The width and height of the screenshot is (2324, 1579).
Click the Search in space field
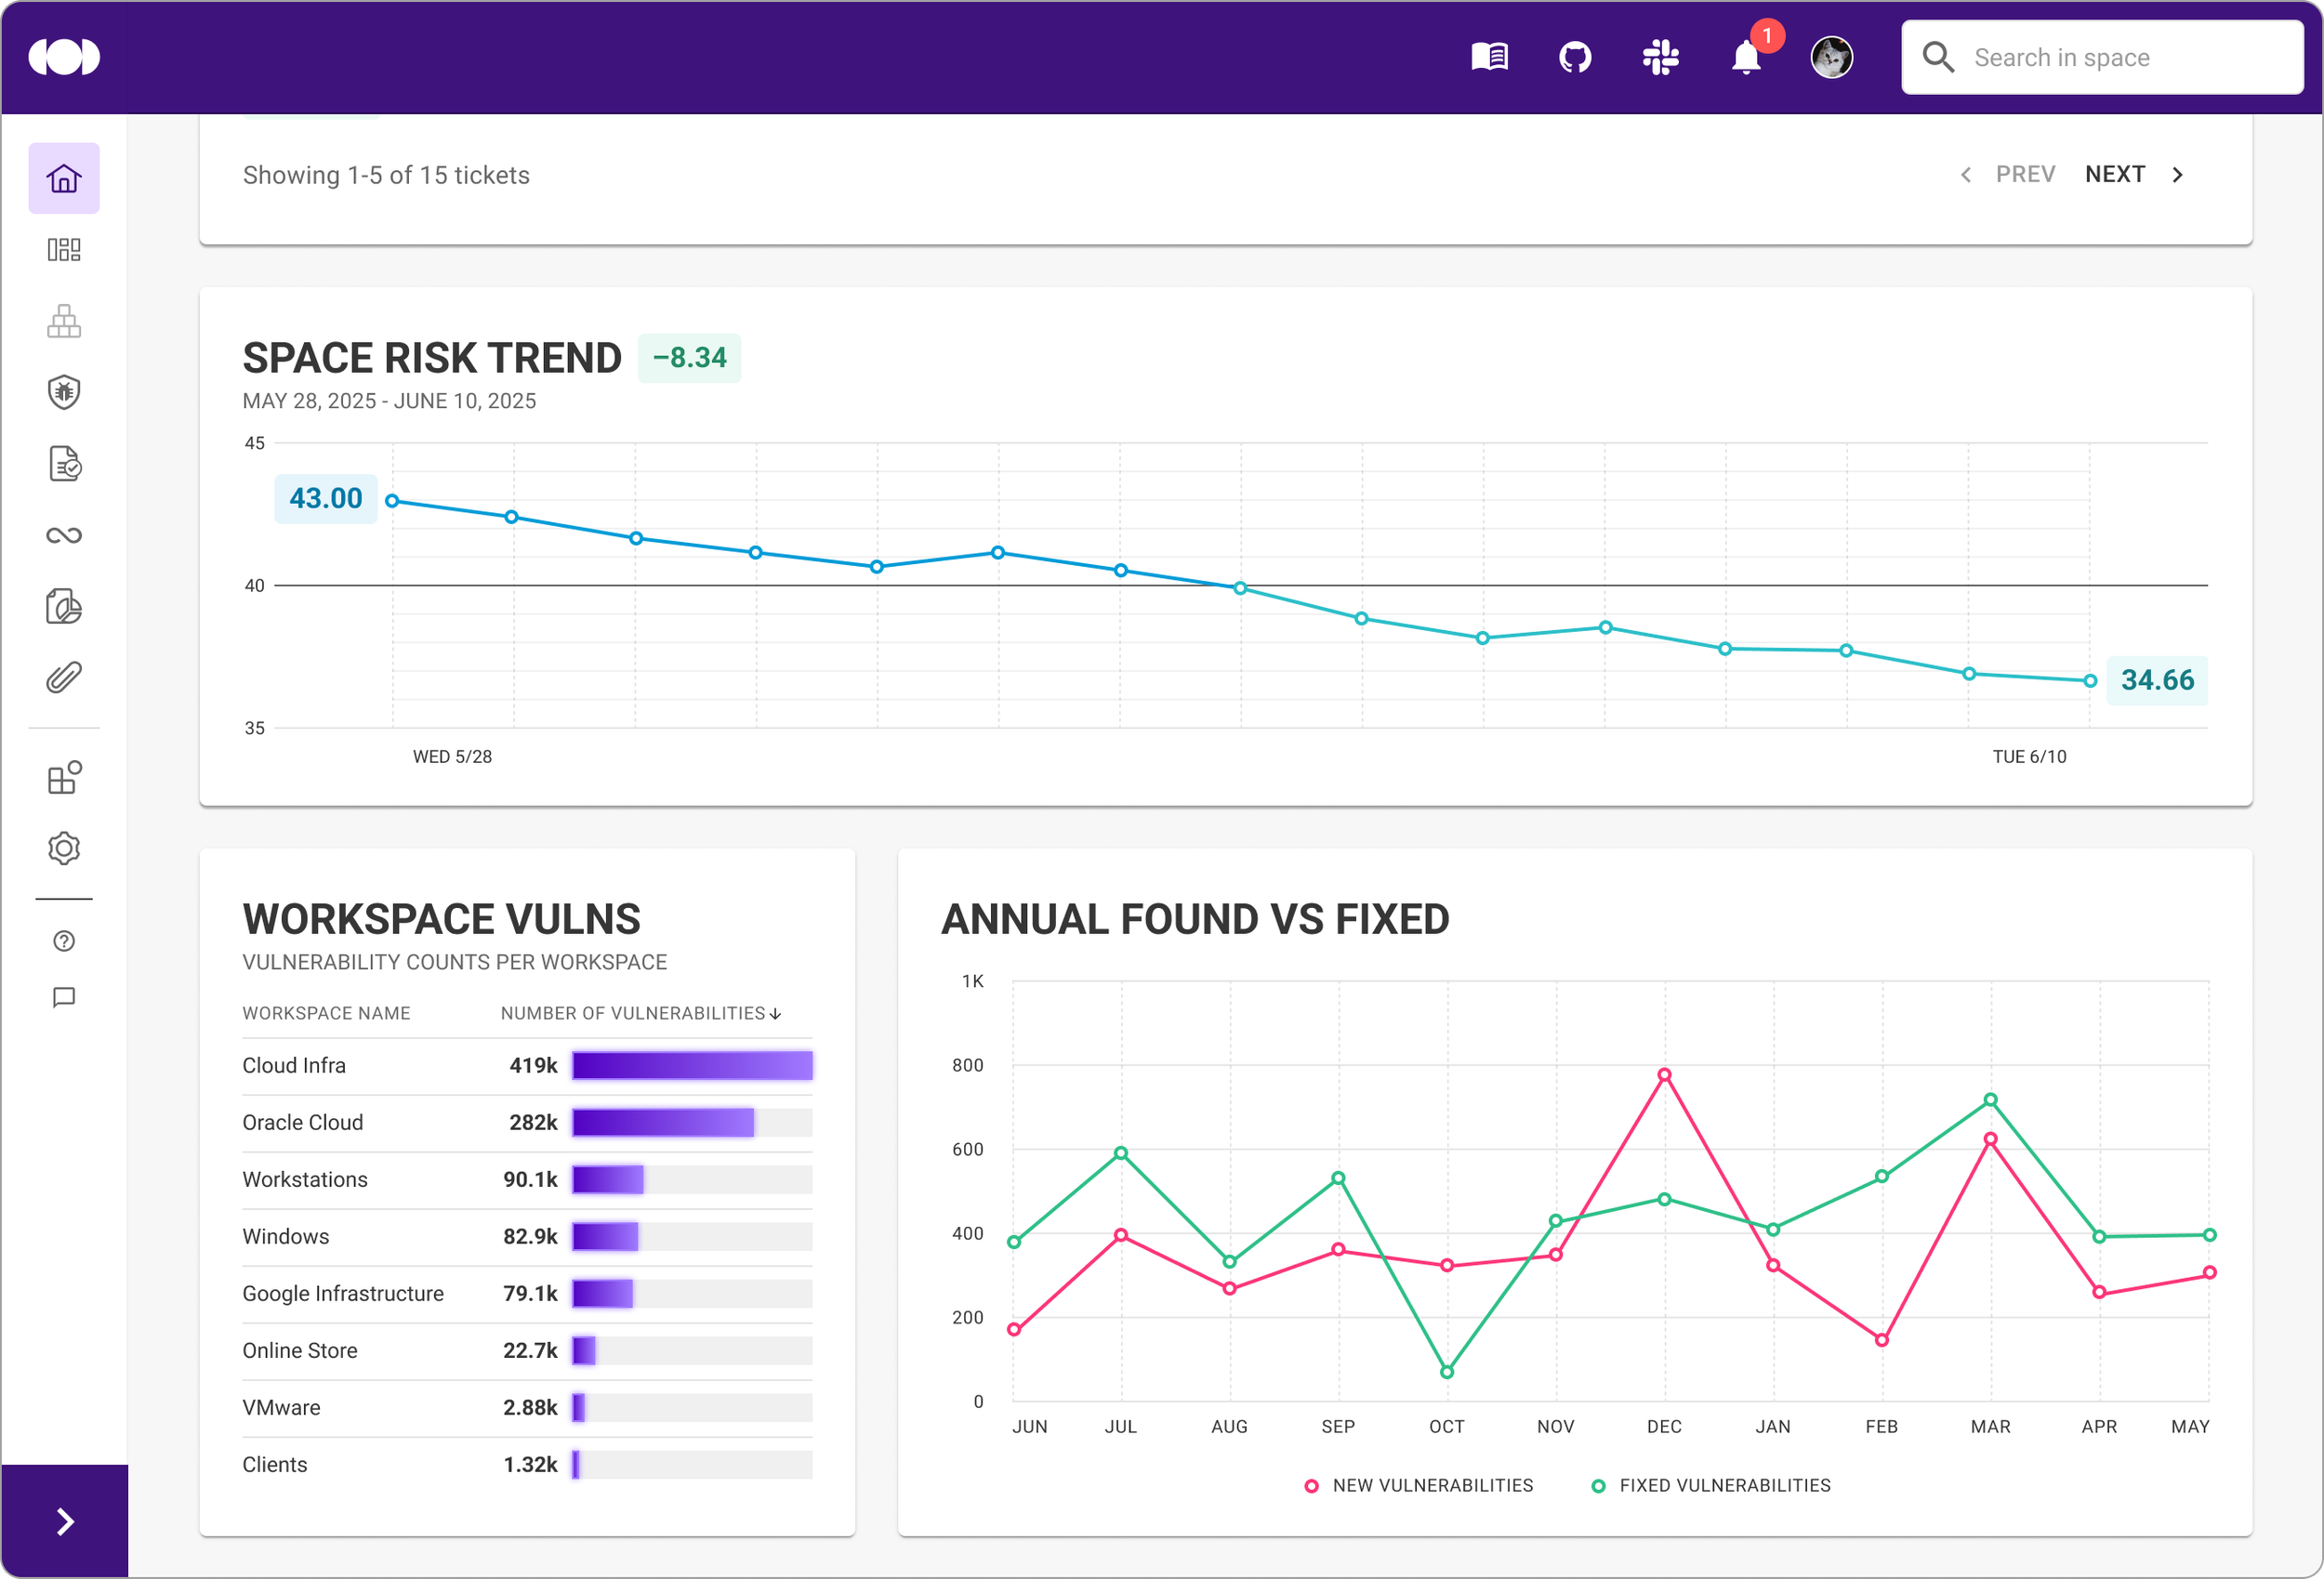click(x=2102, y=57)
